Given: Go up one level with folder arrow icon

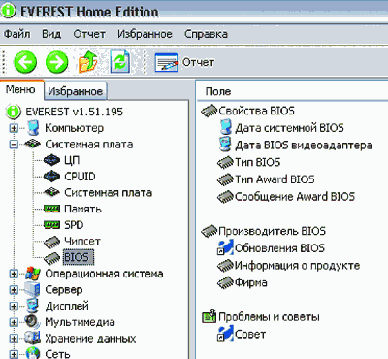Looking at the screenshot, I should click(x=88, y=61).
